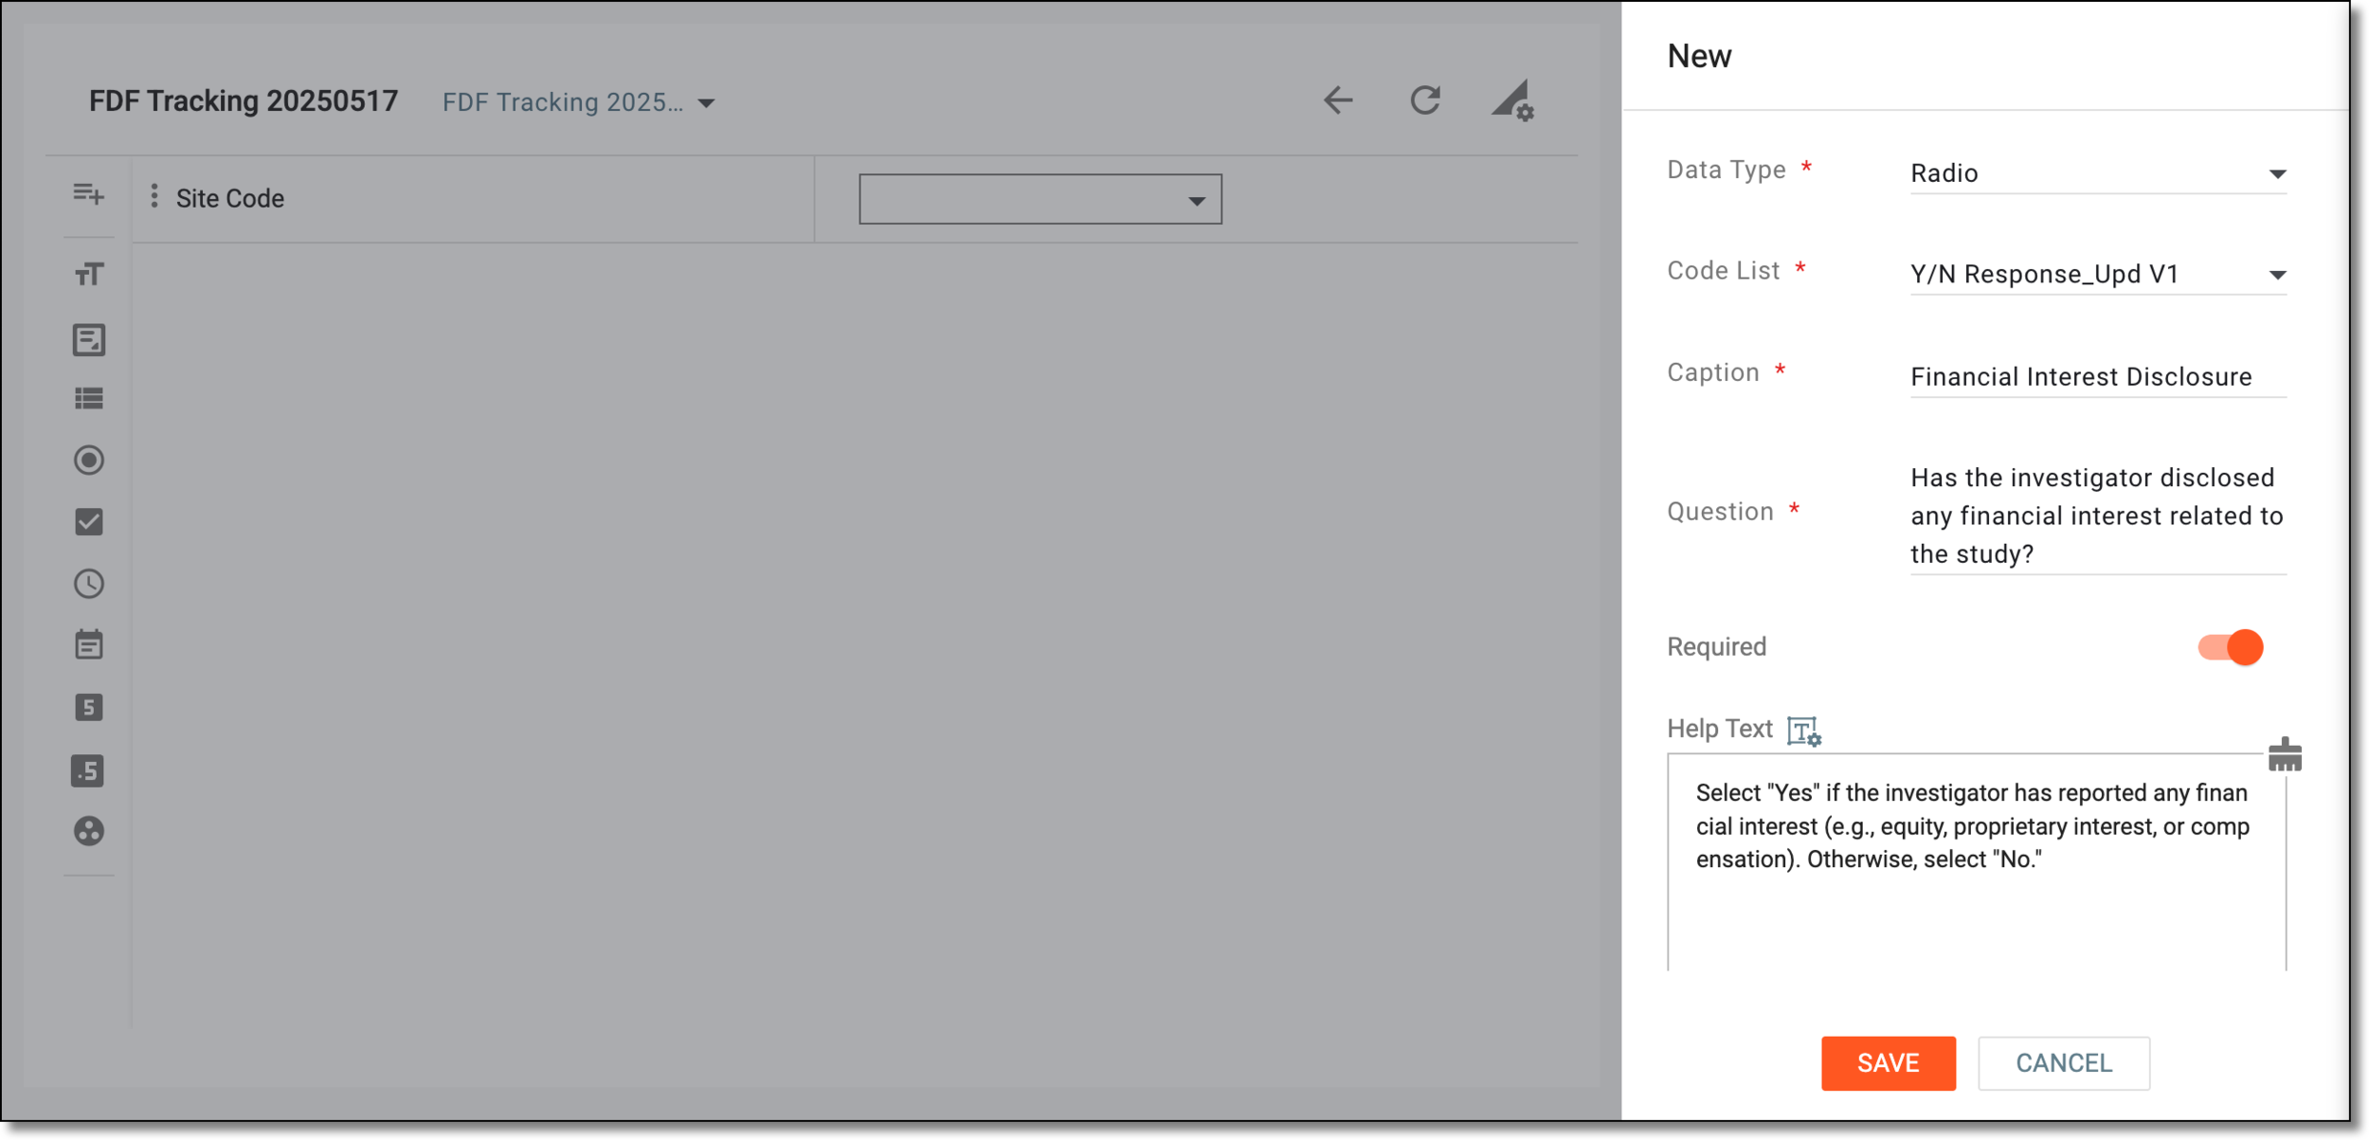Select the radio button field icon

(89, 461)
